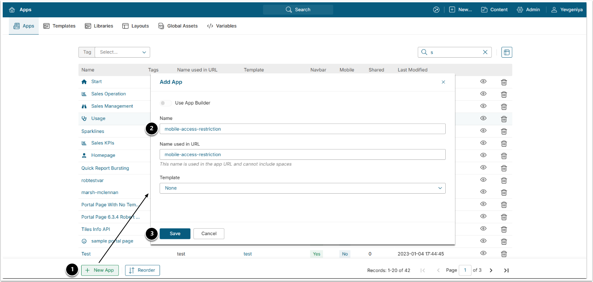Go to the last page of records
Screen dimensions: 593x282
[506, 270]
